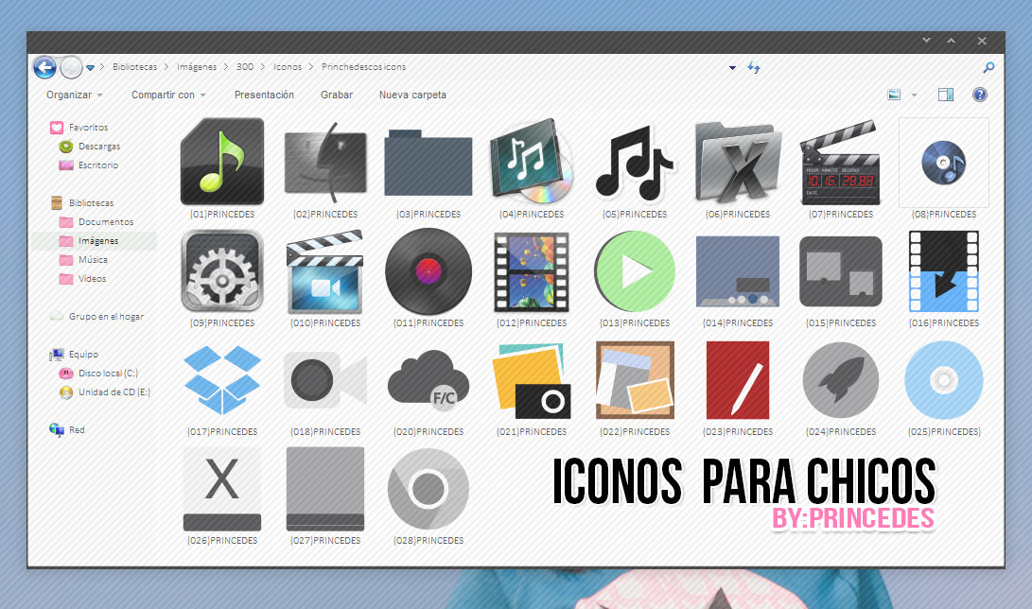1032x609 pixels.
Task: Create a Nueva carpeta
Action: tap(412, 95)
